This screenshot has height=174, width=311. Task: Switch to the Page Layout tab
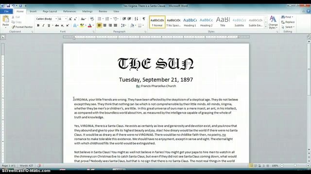[x=50, y=12]
